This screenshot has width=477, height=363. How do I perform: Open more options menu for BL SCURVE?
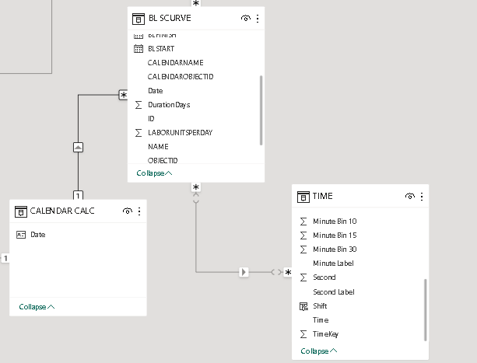click(258, 19)
